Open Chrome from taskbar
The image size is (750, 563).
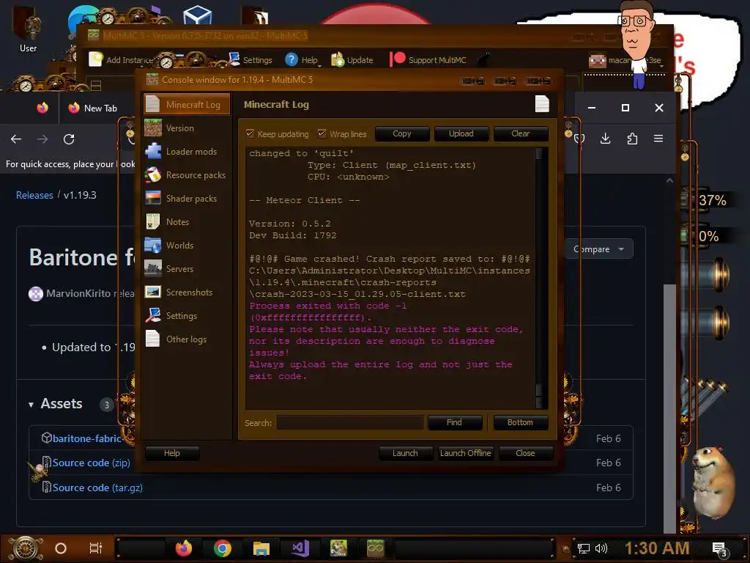coord(223,548)
